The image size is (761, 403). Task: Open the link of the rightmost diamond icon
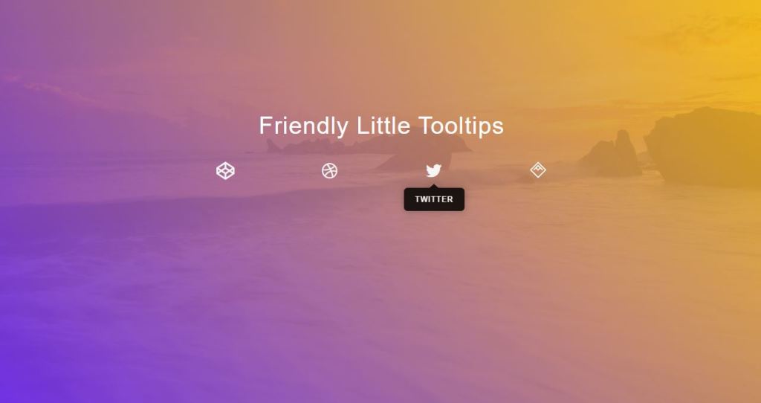point(538,170)
